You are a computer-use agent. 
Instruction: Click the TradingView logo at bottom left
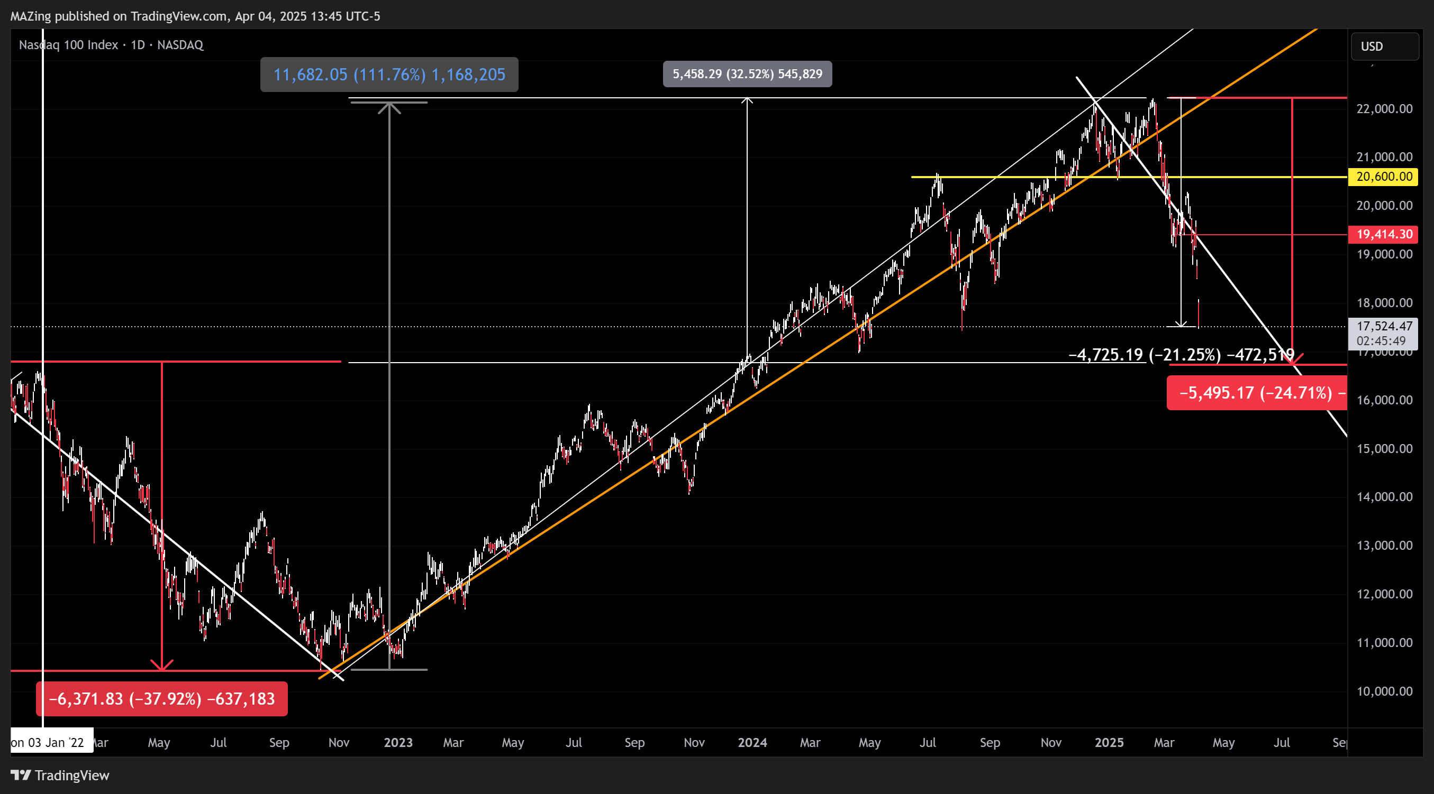[x=60, y=775]
